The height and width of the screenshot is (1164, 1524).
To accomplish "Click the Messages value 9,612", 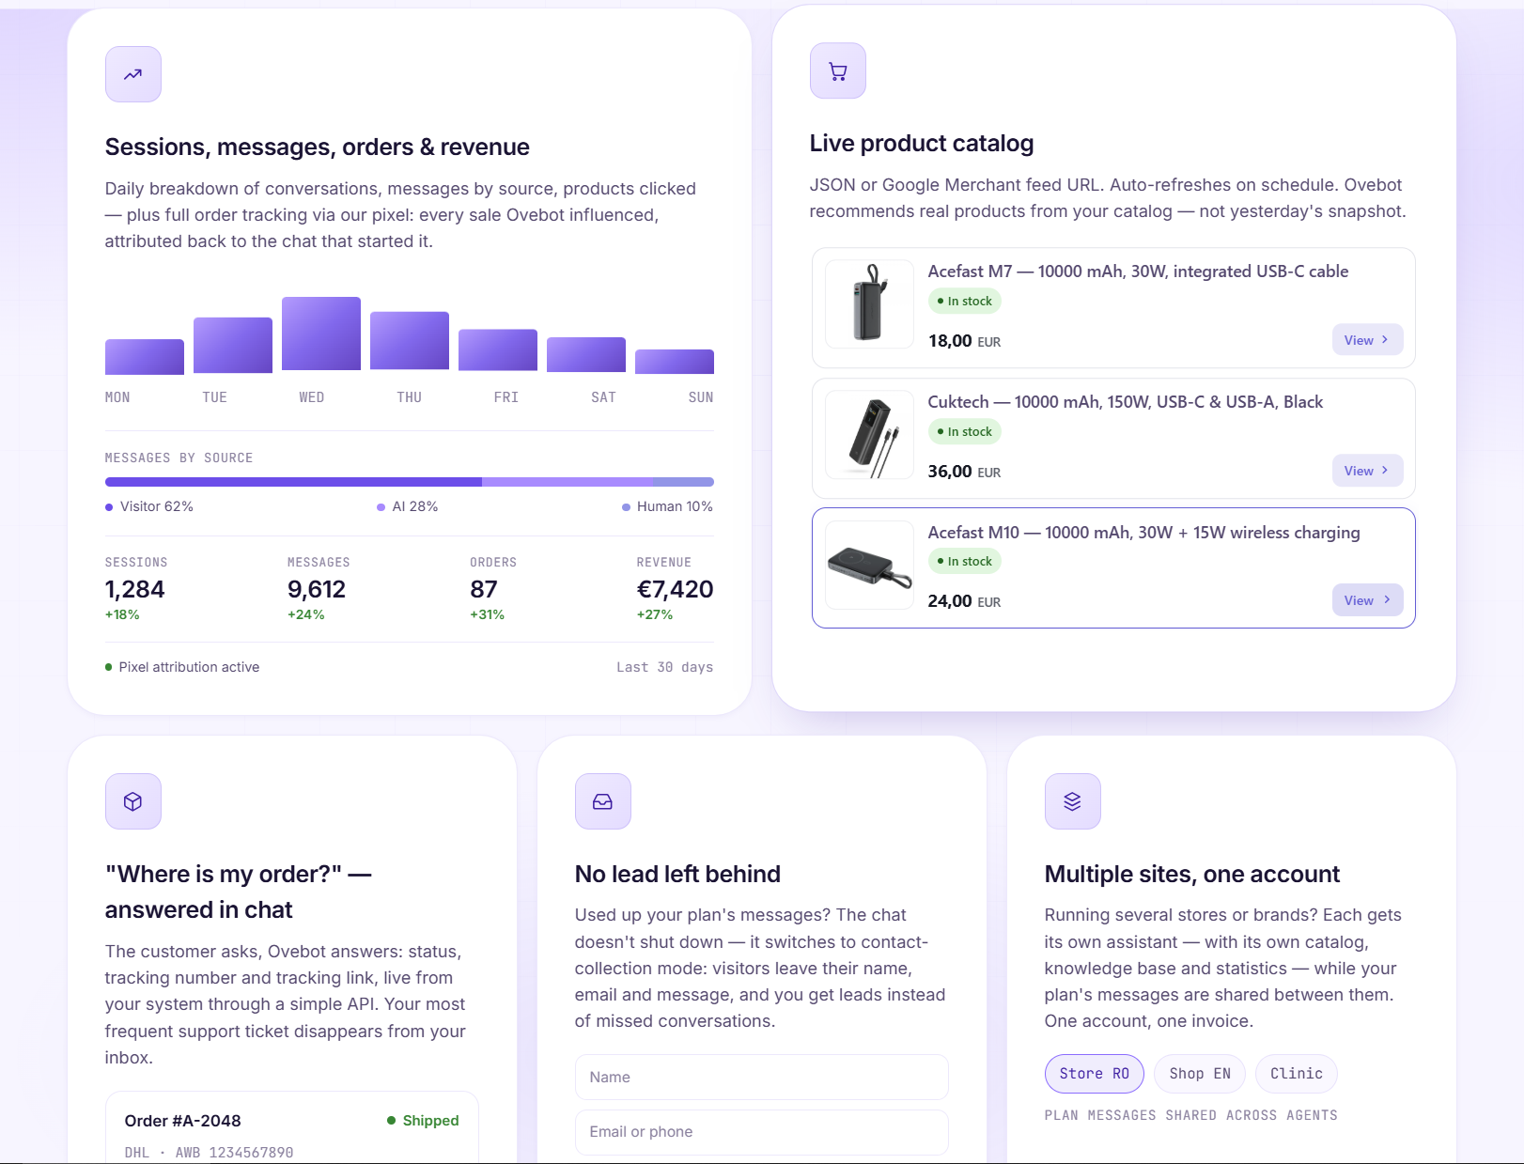I will coord(317,590).
